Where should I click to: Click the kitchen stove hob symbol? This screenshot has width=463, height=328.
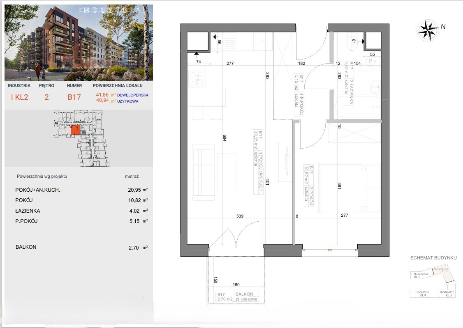click(x=197, y=78)
